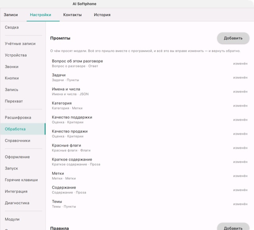The width and height of the screenshot is (254, 230).
Task: Switch to the Записи tab
Action: coord(11,15)
